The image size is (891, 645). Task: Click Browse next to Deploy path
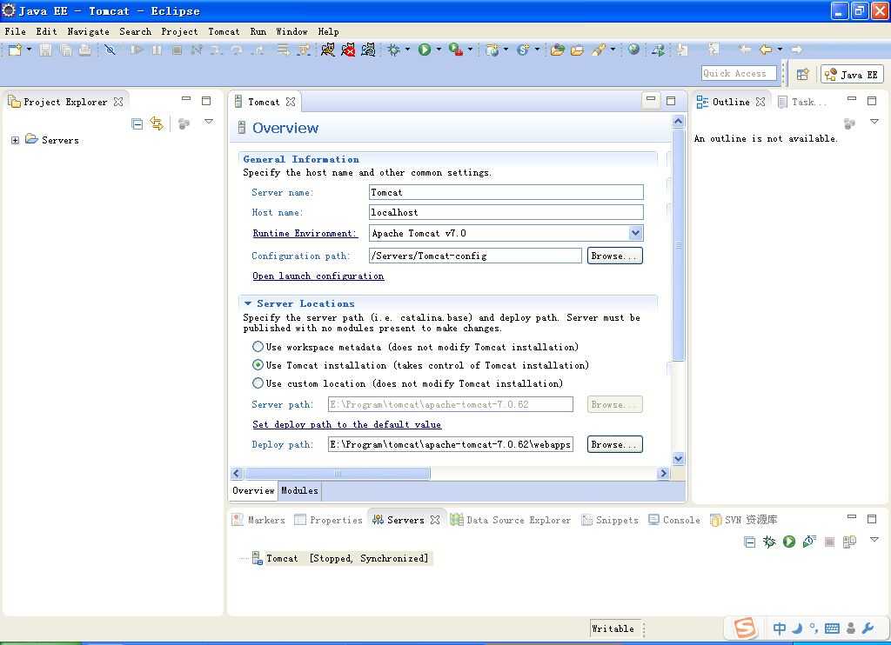click(615, 444)
